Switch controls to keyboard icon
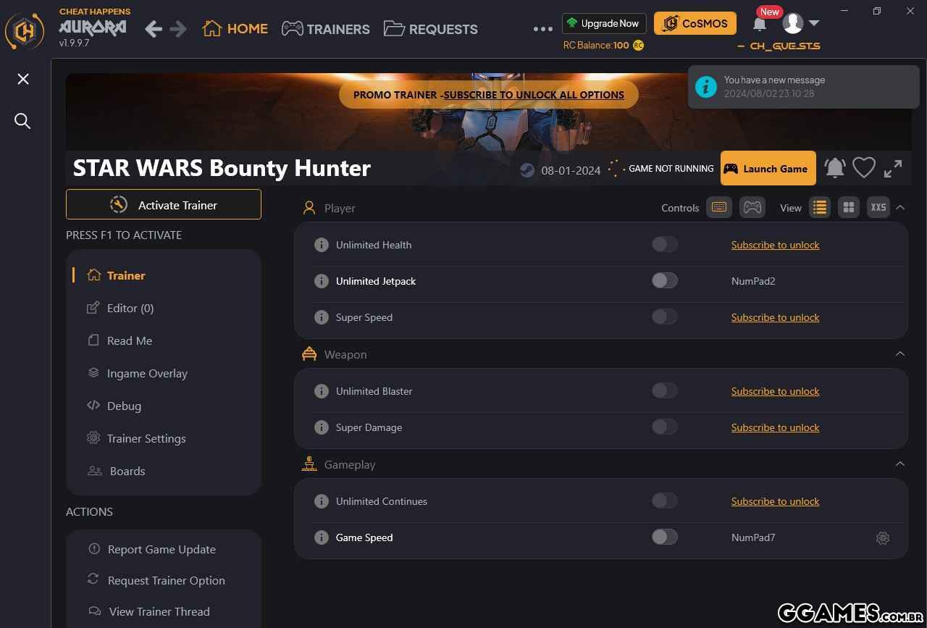Viewport: 927px width, 628px height. coord(719,207)
